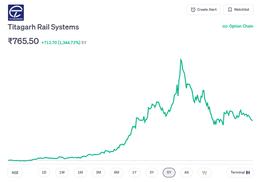Click the alarm clock icon in Create Alert
261x182 pixels.
(193, 10)
